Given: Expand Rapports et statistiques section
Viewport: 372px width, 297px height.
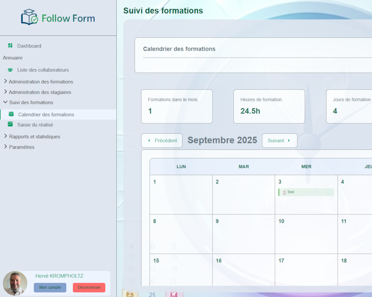Looking at the screenshot, I should click(x=34, y=136).
